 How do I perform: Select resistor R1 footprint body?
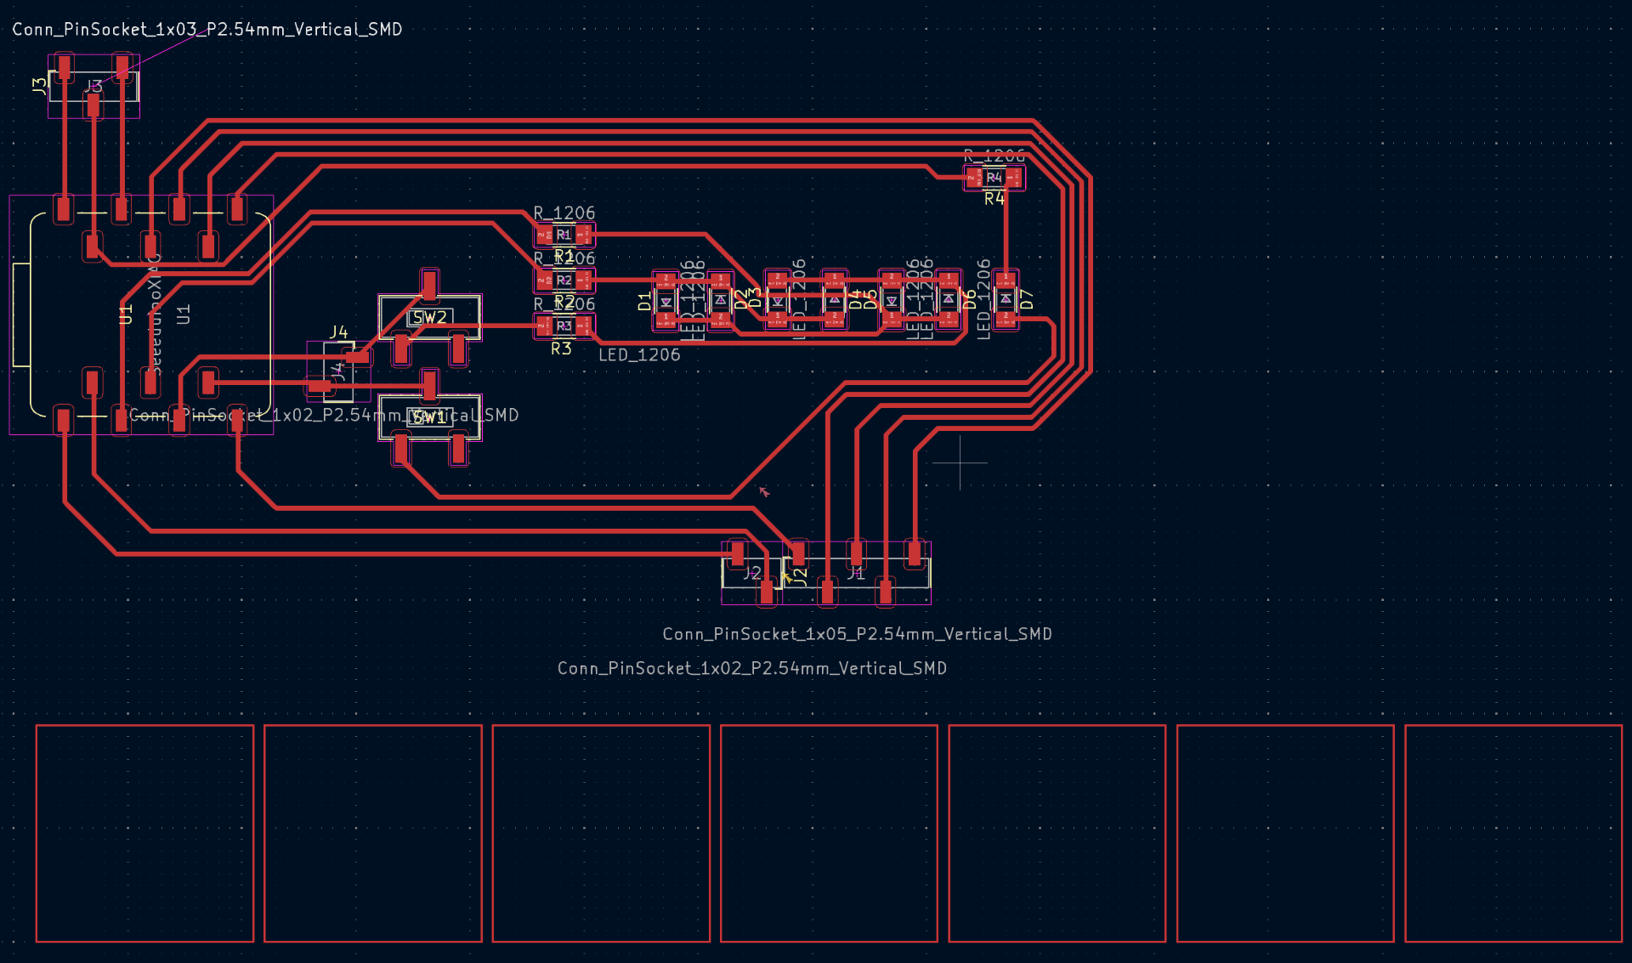pyautogui.click(x=564, y=235)
